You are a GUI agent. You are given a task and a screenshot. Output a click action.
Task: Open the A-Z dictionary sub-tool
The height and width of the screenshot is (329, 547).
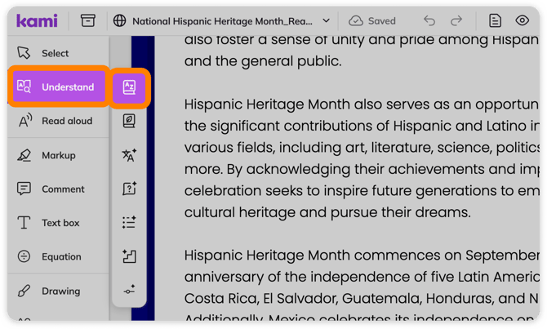pos(129,87)
